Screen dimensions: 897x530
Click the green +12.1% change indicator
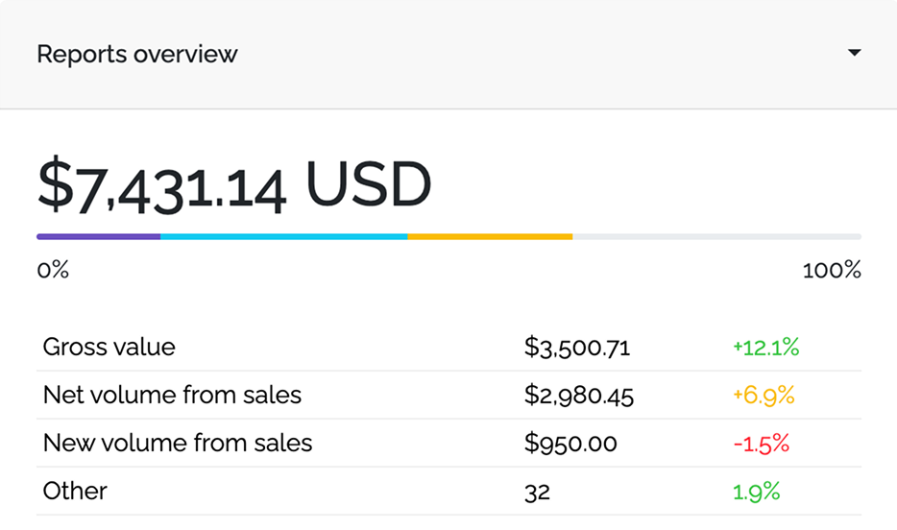(x=765, y=348)
